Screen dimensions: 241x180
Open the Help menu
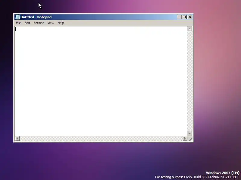(61, 23)
